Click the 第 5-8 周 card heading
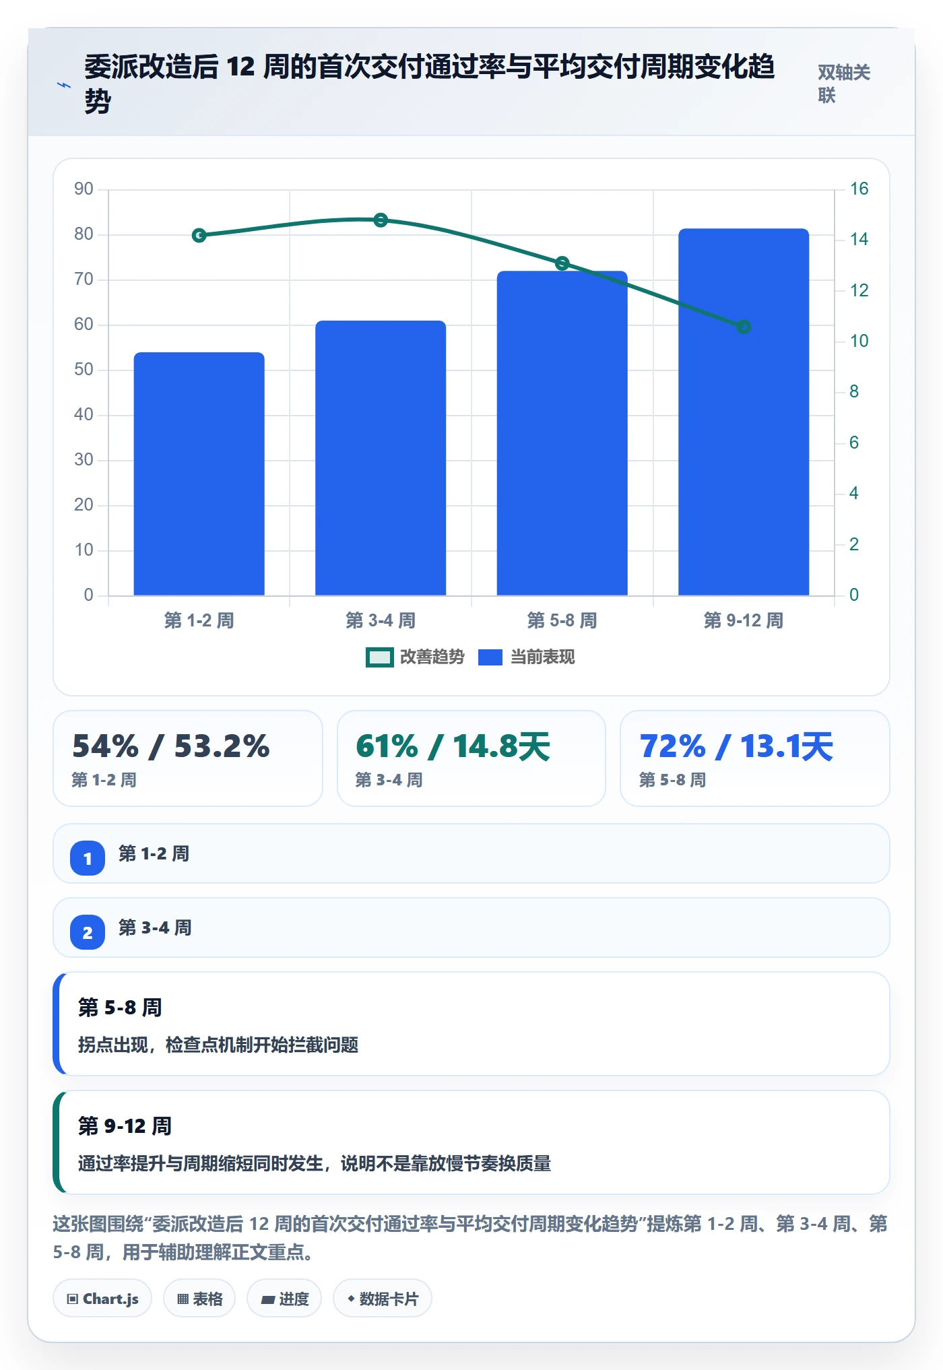 click(x=121, y=1008)
